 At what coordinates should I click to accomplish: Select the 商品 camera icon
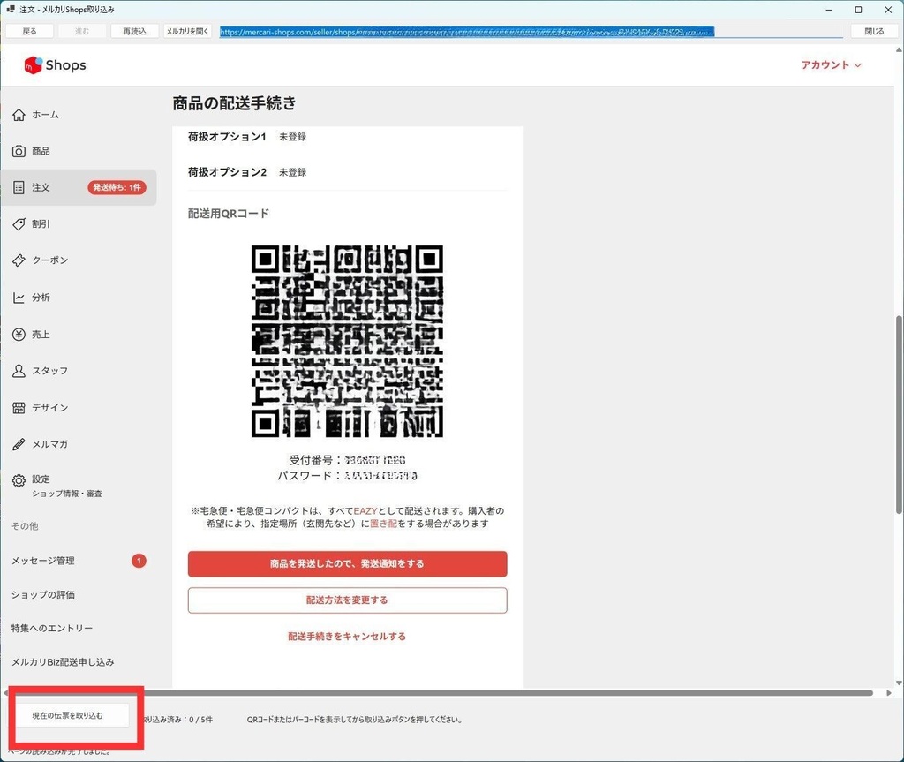(19, 151)
